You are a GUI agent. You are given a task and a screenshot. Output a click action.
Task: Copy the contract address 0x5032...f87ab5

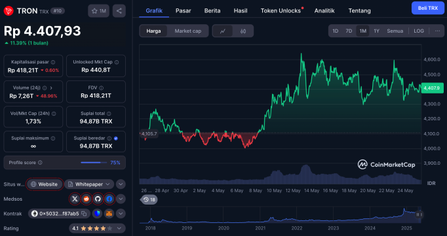pos(84,214)
